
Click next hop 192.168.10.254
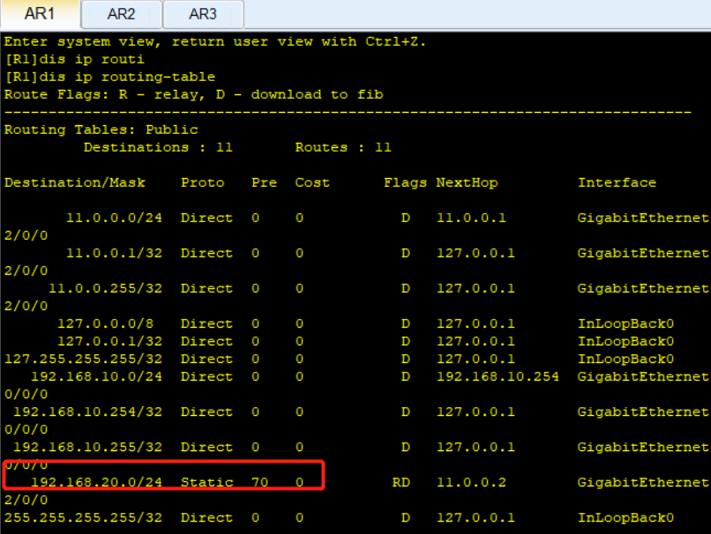point(498,377)
